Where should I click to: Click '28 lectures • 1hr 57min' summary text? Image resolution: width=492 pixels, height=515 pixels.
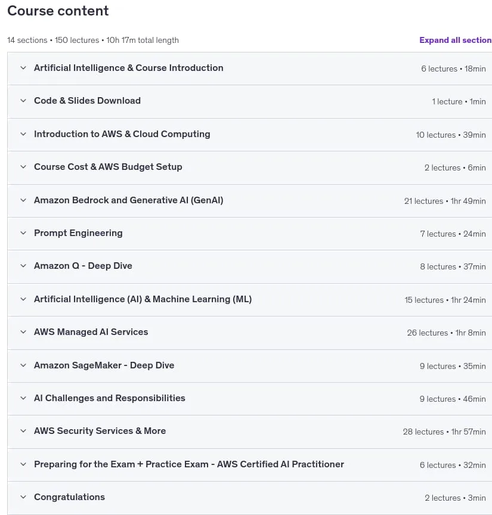(x=444, y=432)
